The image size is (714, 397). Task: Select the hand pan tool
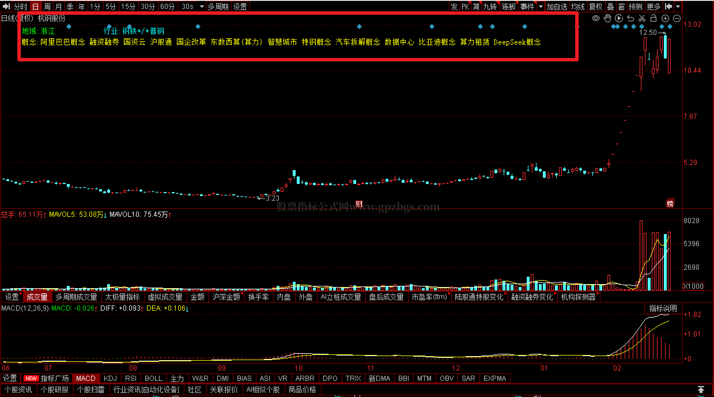607,18
